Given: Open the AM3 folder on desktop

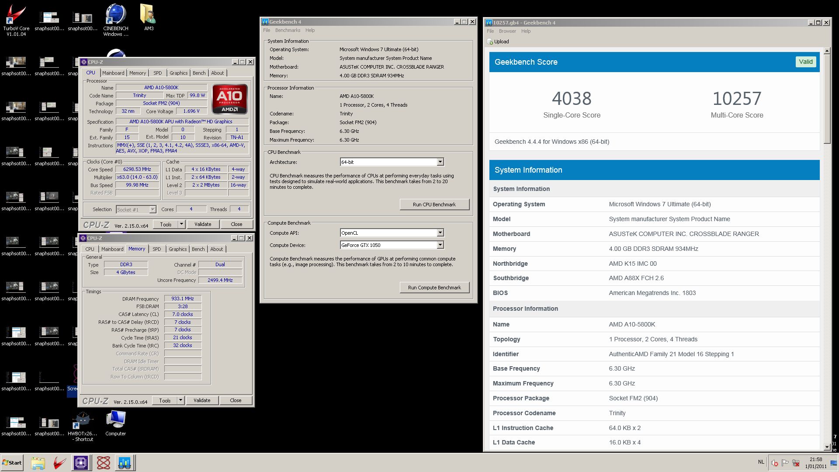Looking at the screenshot, I should 149,17.
